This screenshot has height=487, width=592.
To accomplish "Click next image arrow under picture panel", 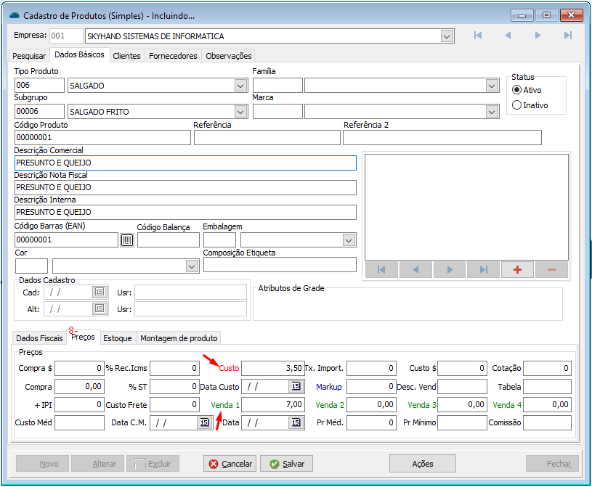I will click(x=450, y=269).
